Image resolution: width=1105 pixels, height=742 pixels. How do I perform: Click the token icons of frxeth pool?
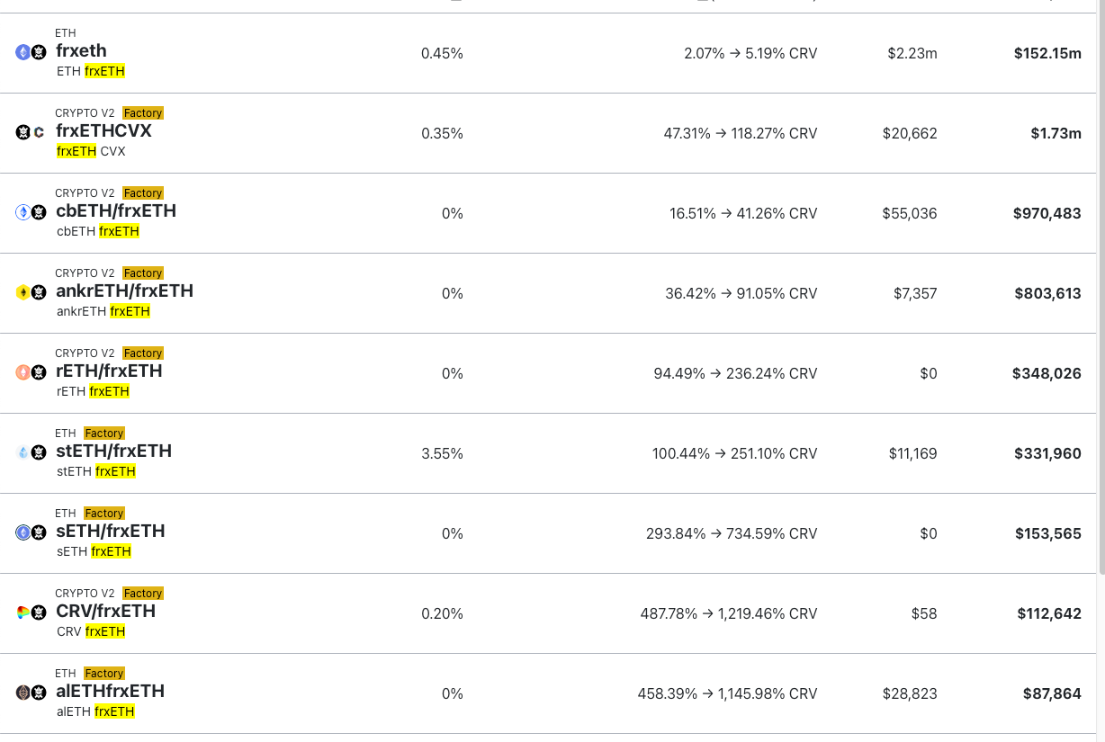click(x=31, y=52)
